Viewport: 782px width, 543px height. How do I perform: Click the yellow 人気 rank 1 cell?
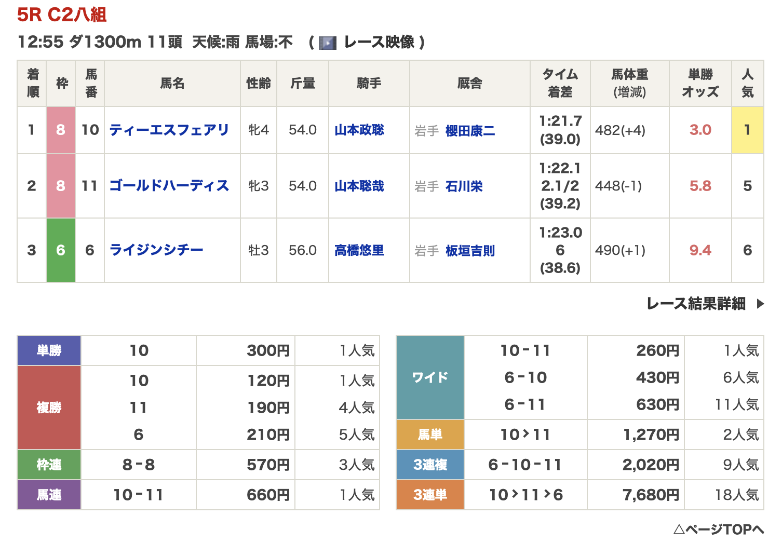[x=747, y=130]
